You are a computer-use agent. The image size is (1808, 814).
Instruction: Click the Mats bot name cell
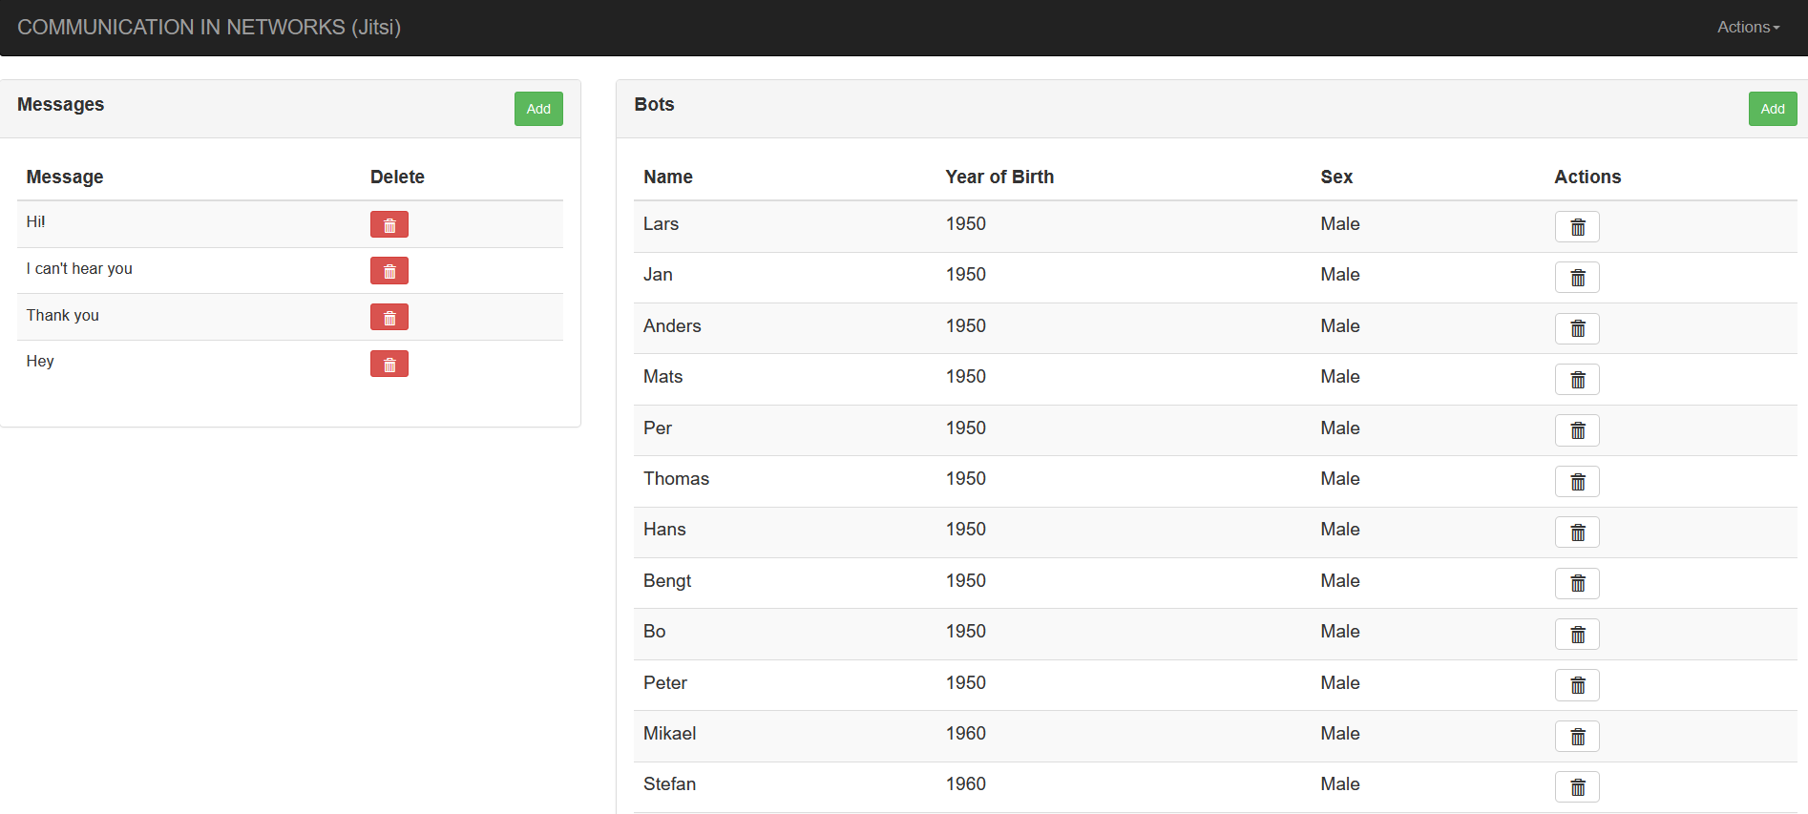[662, 377]
